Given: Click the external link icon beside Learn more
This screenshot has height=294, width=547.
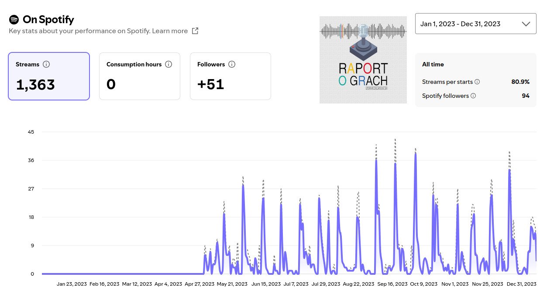Looking at the screenshot, I should click(x=195, y=31).
